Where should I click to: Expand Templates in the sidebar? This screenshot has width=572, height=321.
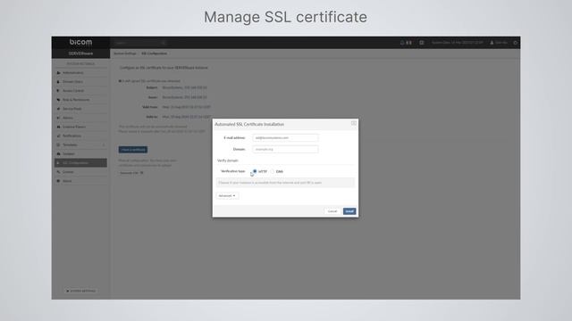tap(80, 144)
